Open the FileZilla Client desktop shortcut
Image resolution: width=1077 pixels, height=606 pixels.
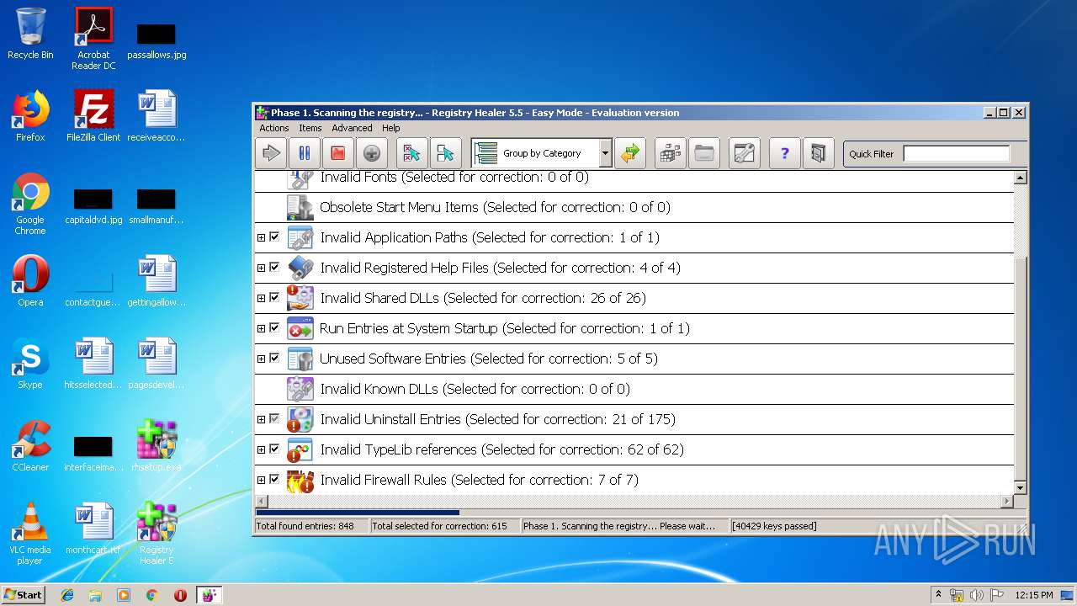[93, 116]
